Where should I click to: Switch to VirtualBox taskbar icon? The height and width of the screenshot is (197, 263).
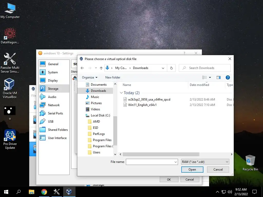pos(69,192)
